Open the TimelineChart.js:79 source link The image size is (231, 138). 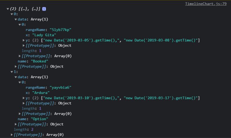tap(206, 4)
